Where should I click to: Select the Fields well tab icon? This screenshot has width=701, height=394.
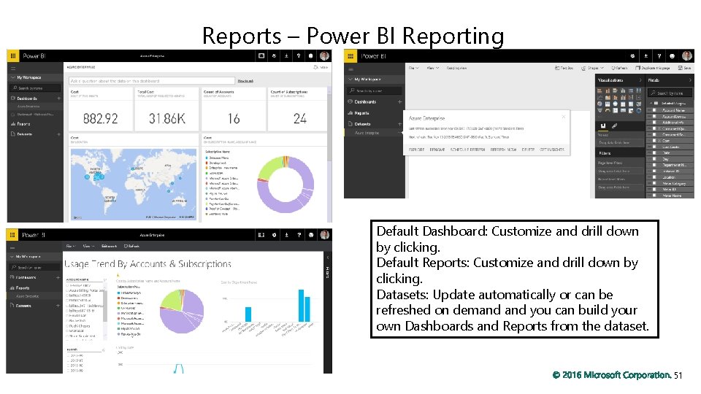tap(603, 126)
